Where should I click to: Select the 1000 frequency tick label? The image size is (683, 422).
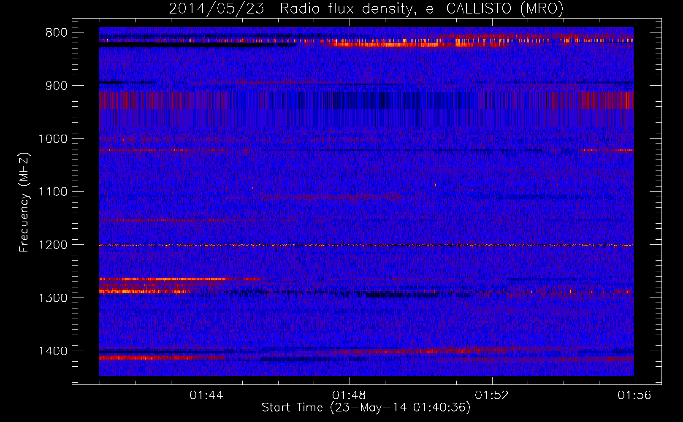pyautogui.click(x=53, y=139)
